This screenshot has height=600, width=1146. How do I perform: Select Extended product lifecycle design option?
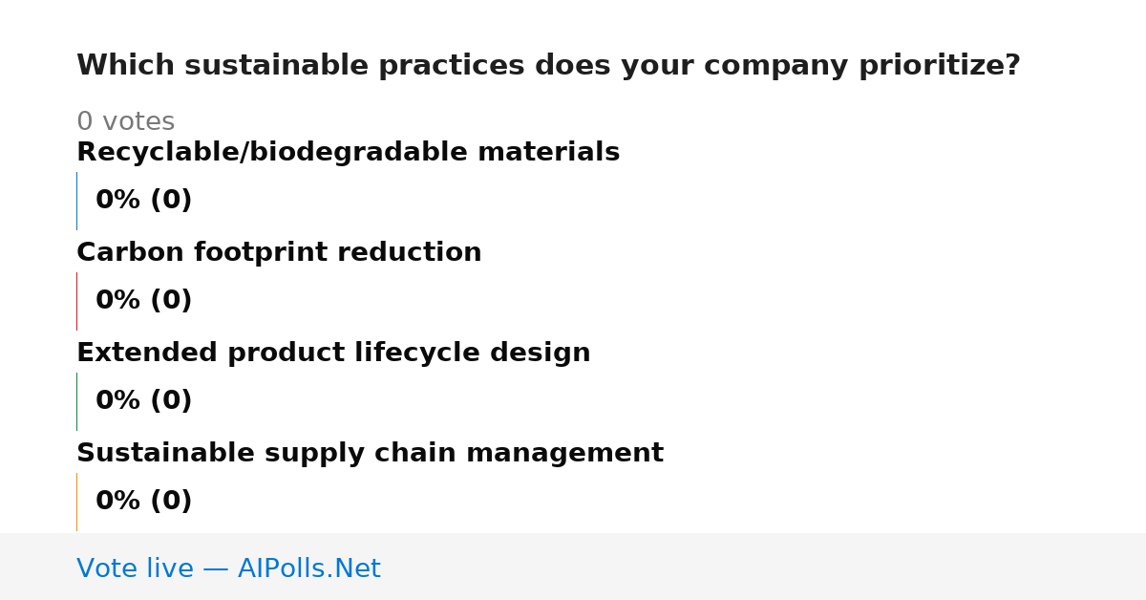(333, 354)
